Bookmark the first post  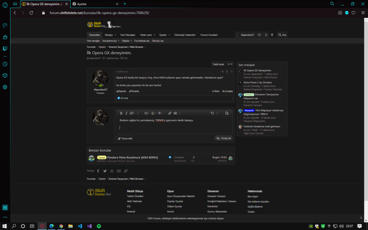click(x=227, y=71)
